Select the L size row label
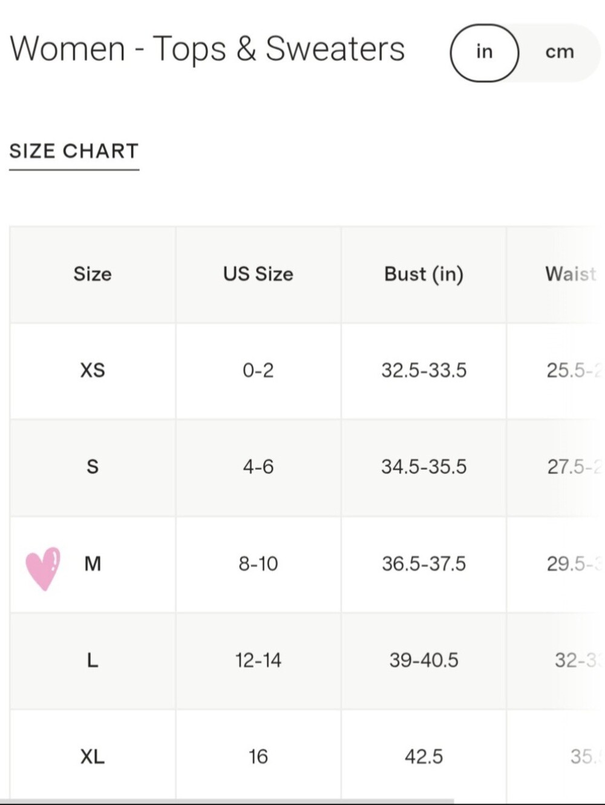 click(93, 660)
